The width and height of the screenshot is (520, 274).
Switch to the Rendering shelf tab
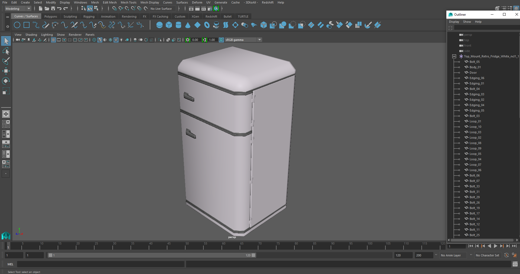[129, 17]
